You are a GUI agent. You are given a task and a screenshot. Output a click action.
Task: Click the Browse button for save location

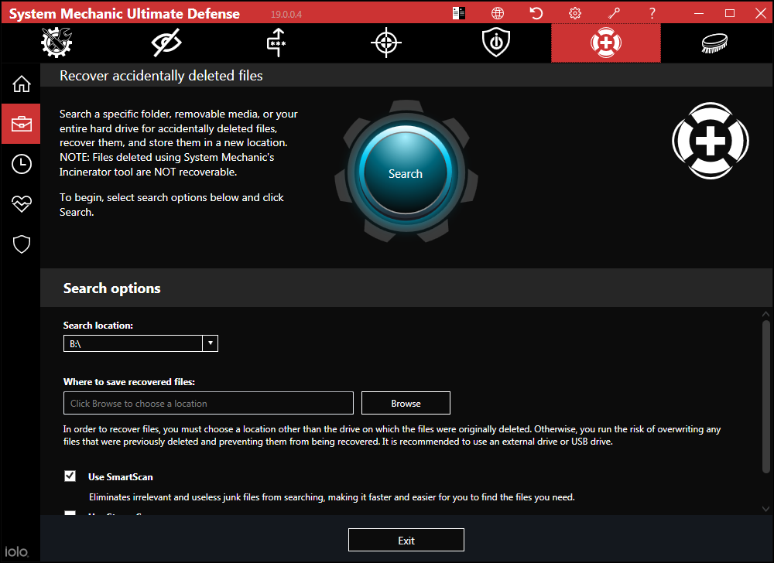coord(406,403)
